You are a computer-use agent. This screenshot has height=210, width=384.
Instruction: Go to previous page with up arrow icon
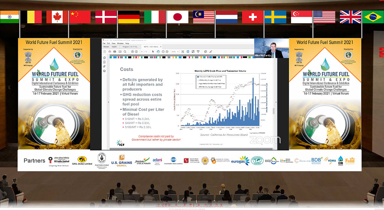(x=132, y=52)
